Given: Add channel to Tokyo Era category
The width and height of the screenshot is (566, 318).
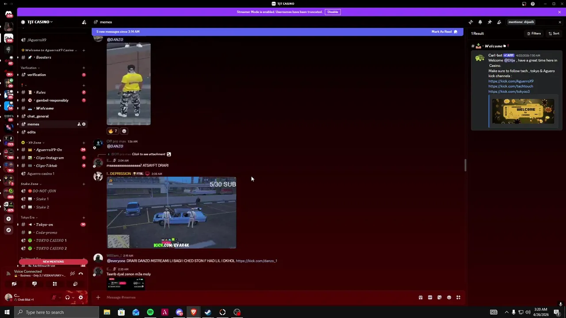Looking at the screenshot, I should click(x=84, y=217).
